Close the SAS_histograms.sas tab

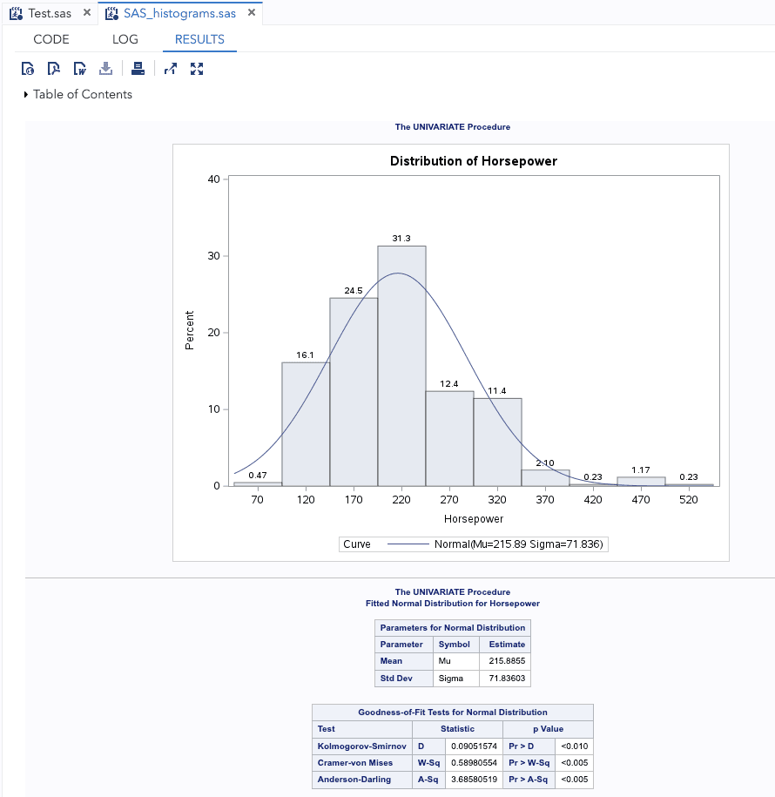point(252,14)
